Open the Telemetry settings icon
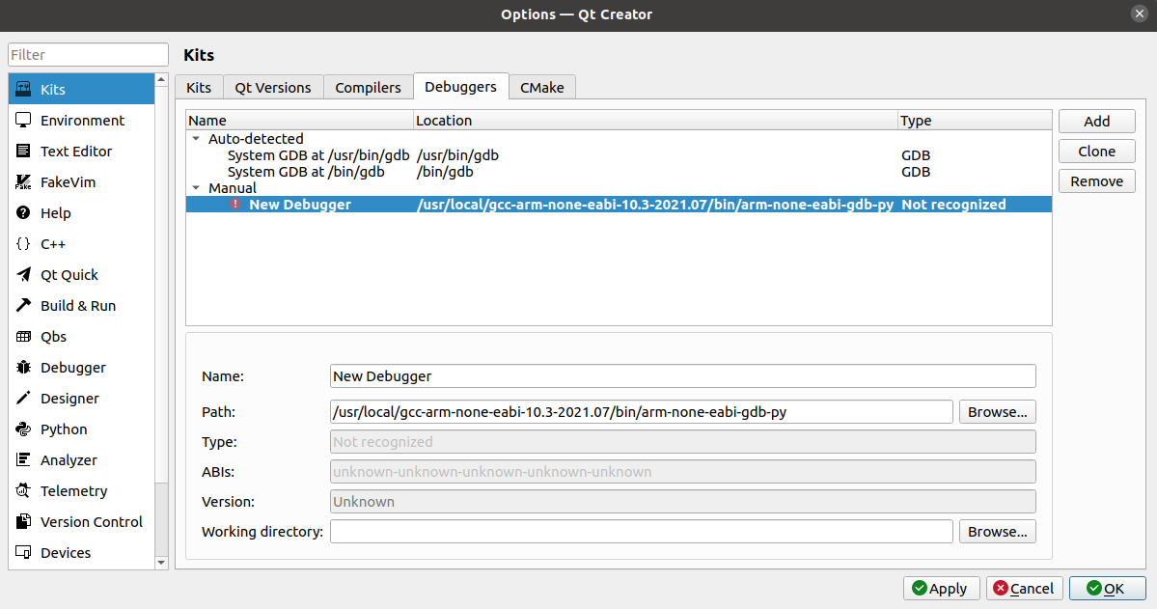Screen dimensions: 1157x609 (x=23, y=491)
